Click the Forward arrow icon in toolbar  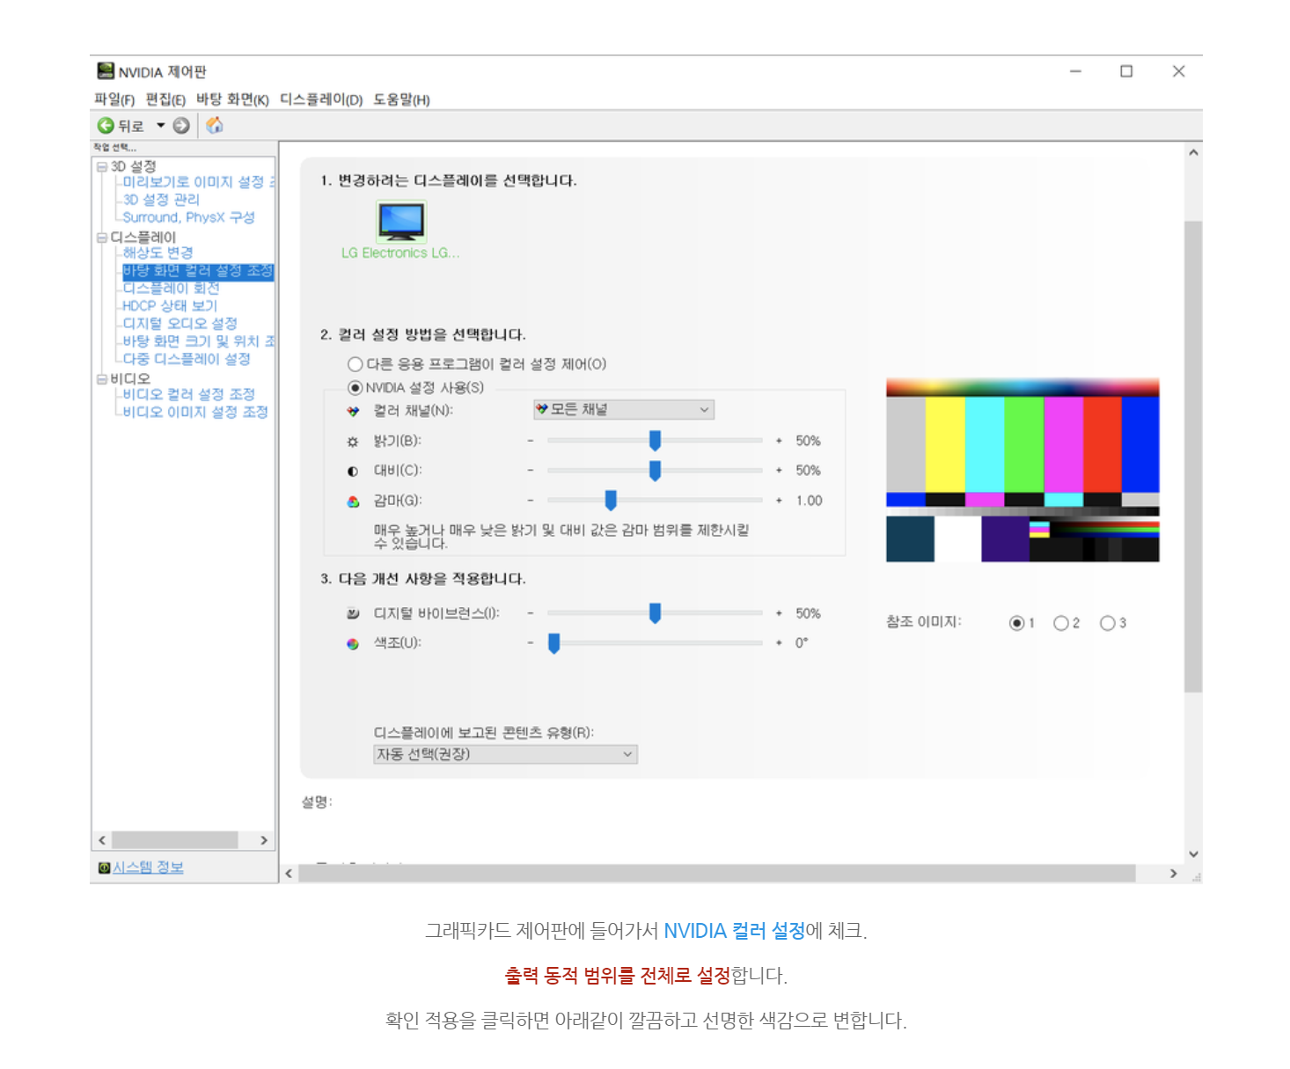(x=181, y=126)
